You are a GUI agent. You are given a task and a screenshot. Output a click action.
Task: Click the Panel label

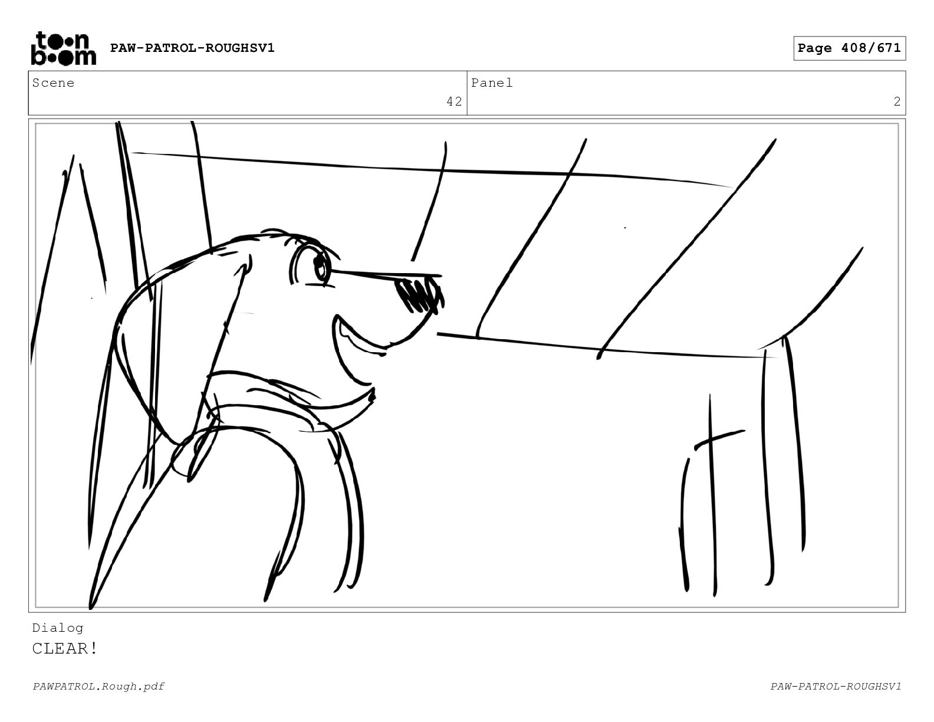(x=492, y=83)
